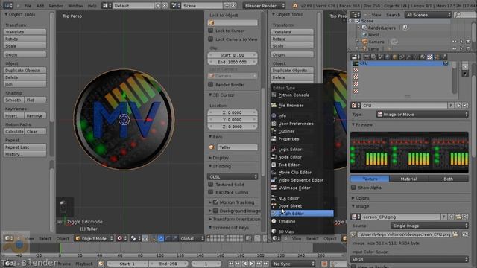Enable the Backface Culling checkbox
Image resolution: width=477 pixels, height=268 pixels.
coord(210,192)
